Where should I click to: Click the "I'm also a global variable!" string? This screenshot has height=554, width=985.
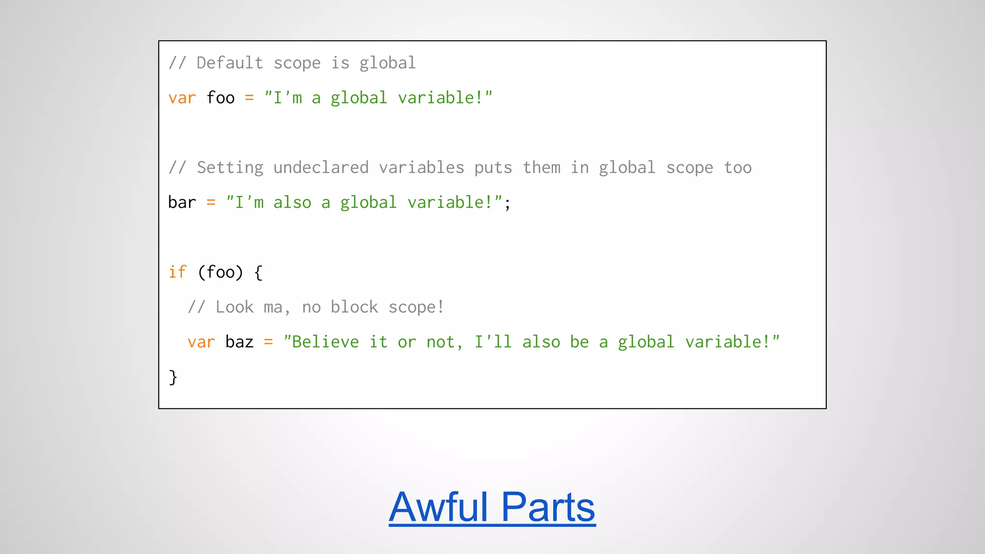(x=364, y=202)
